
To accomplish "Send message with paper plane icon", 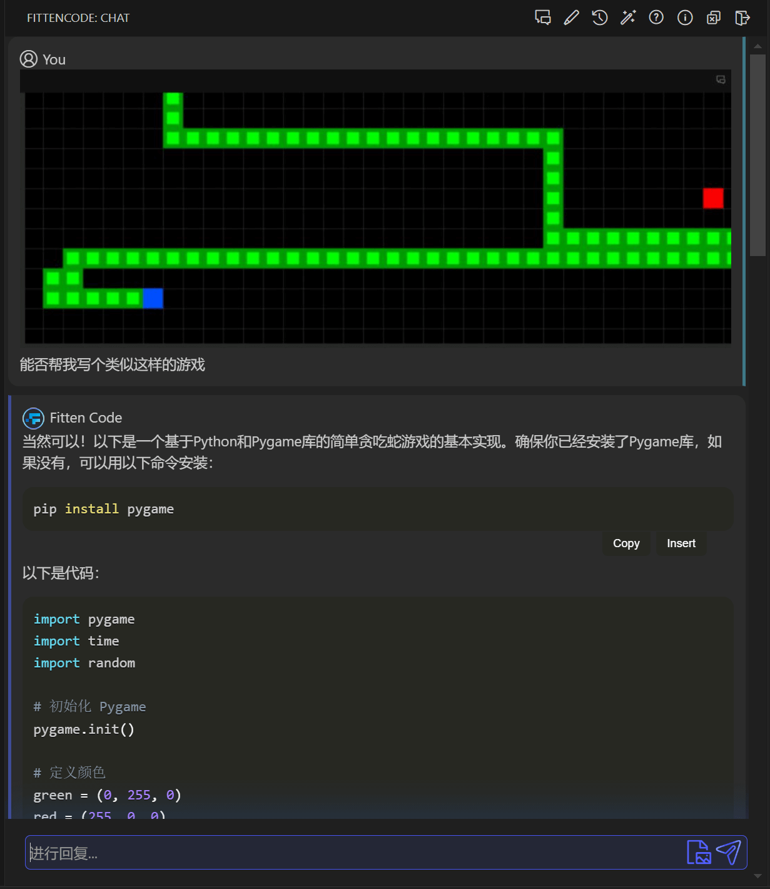I will 729,852.
